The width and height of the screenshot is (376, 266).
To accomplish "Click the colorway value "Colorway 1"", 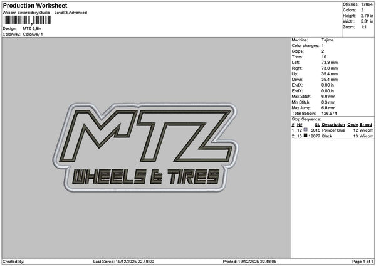I will pyautogui.click(x=33, y=35).
